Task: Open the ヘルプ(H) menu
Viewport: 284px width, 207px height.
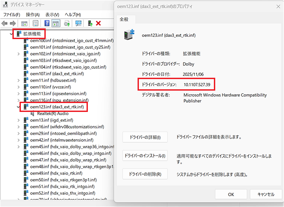Action: pyautogui.click(x=73, y=15)
